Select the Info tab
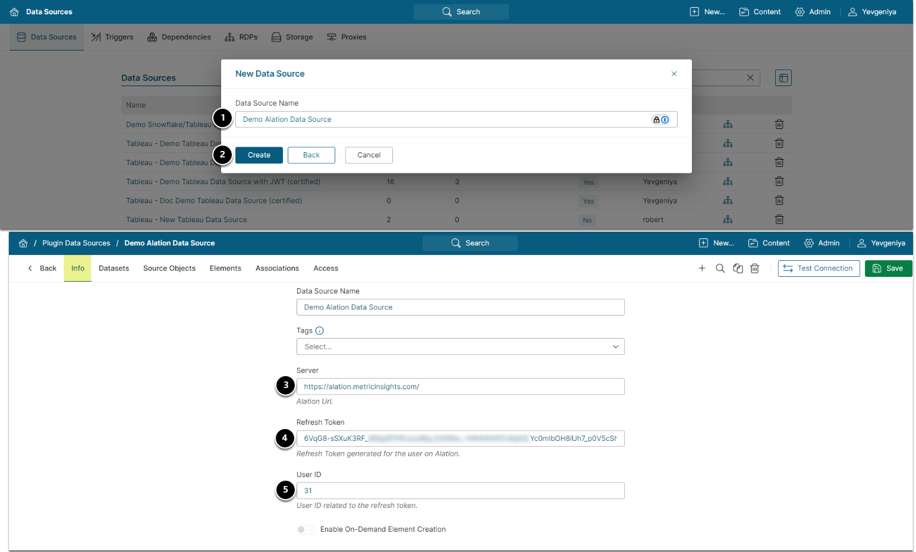 pyautogui.click(x=78, y=269)
